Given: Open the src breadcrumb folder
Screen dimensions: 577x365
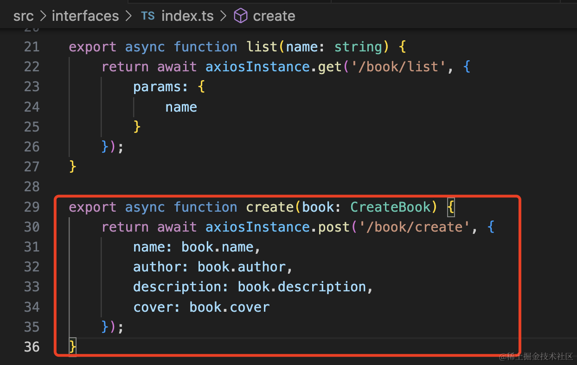Looking at the screenshot, I should pyautogui.click(x=23, y=16).
